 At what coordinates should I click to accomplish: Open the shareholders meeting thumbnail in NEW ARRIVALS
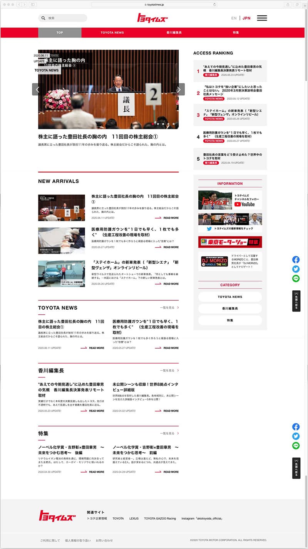62,208
